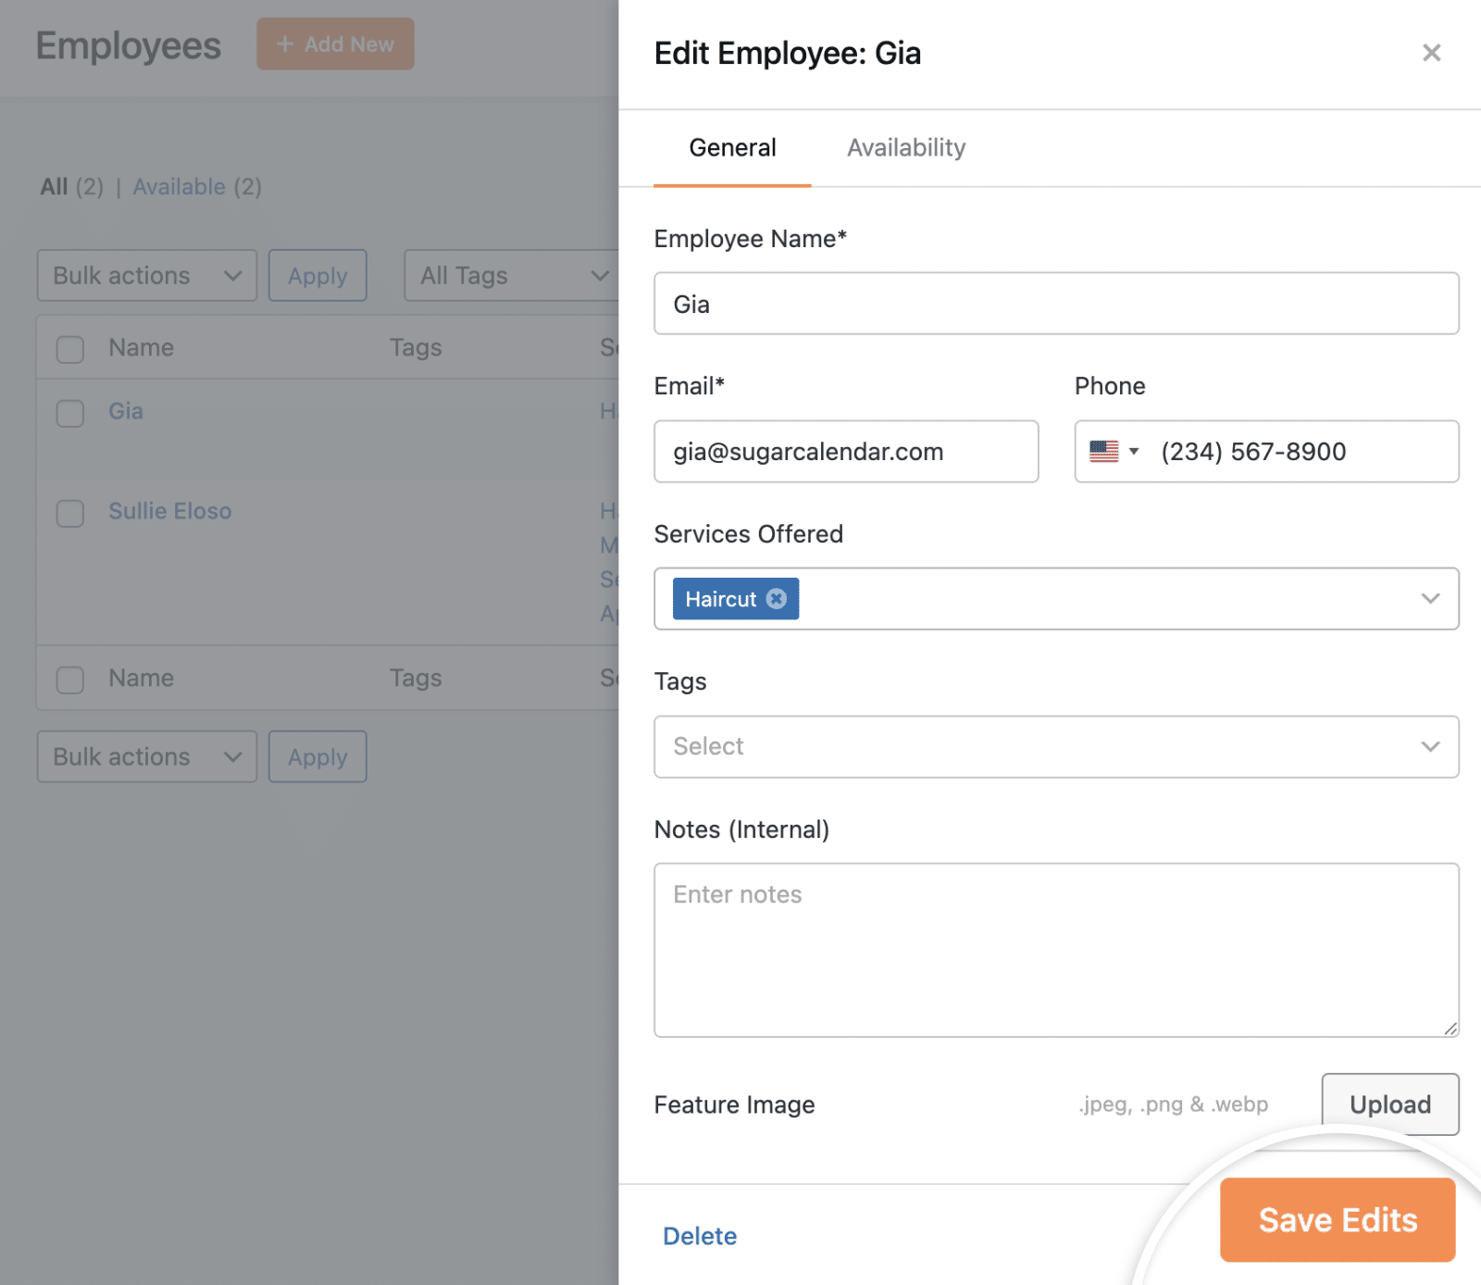Open the Bulk actions dropdown

coord(146,275)
